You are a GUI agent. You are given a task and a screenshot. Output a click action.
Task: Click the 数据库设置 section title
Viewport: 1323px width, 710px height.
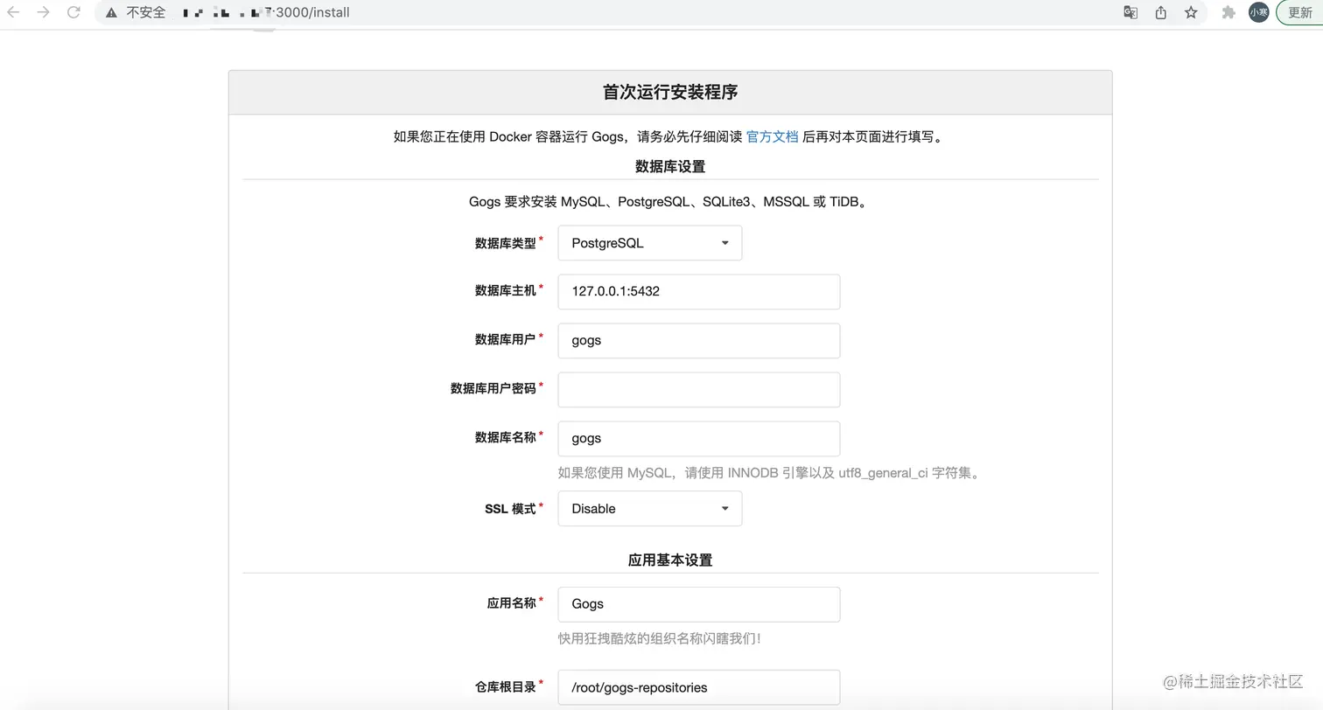[670, 166]
